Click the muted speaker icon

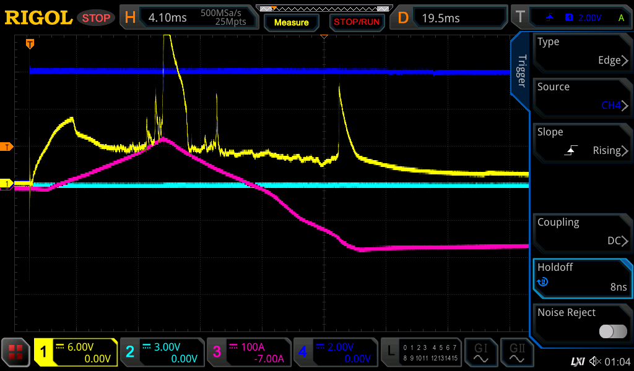[595, 361]
